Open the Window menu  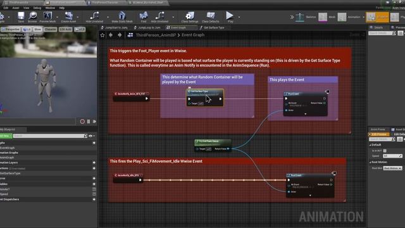[50, 8]
